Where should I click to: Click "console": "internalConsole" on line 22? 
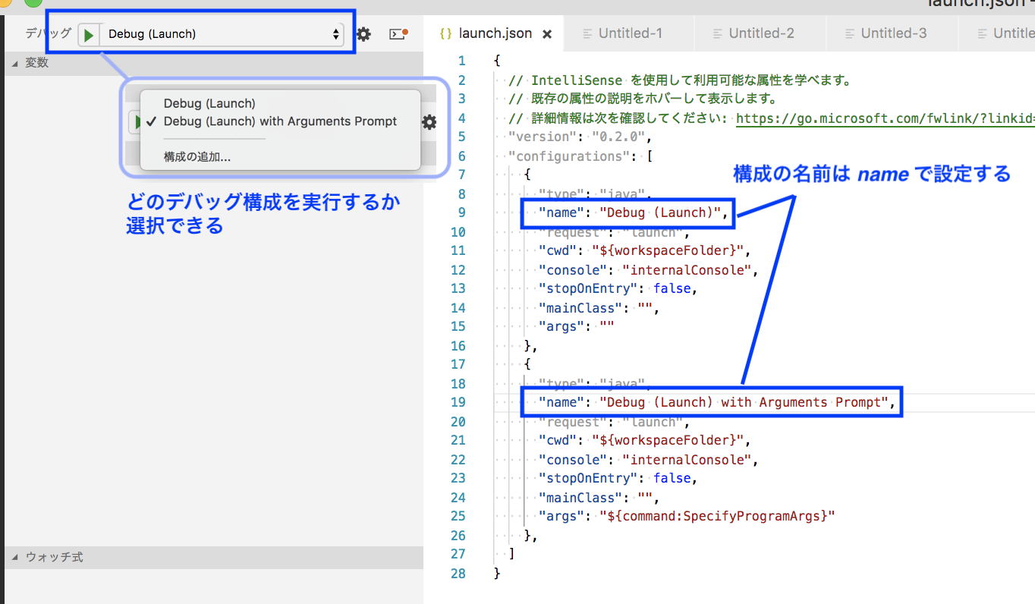click(649, 459)
